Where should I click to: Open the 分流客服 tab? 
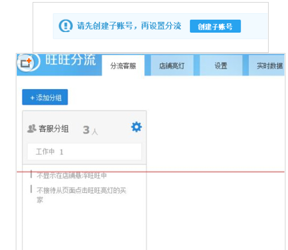tap(123, 66)
